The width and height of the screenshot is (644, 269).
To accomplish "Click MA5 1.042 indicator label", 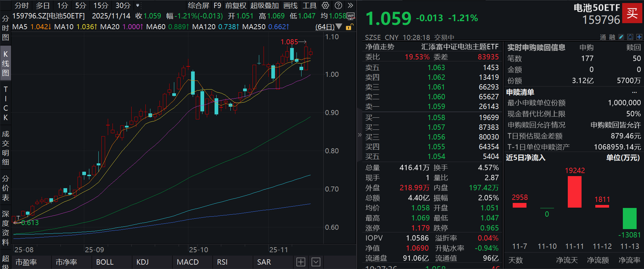I will coord(32,26).
